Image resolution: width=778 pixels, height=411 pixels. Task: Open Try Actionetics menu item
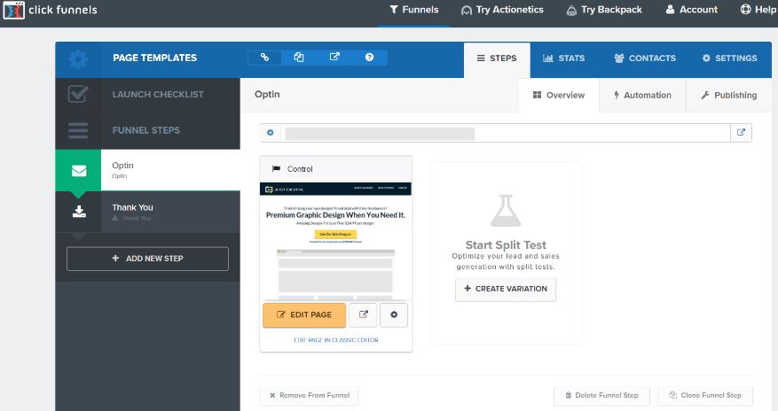click(x=502, y=10)
